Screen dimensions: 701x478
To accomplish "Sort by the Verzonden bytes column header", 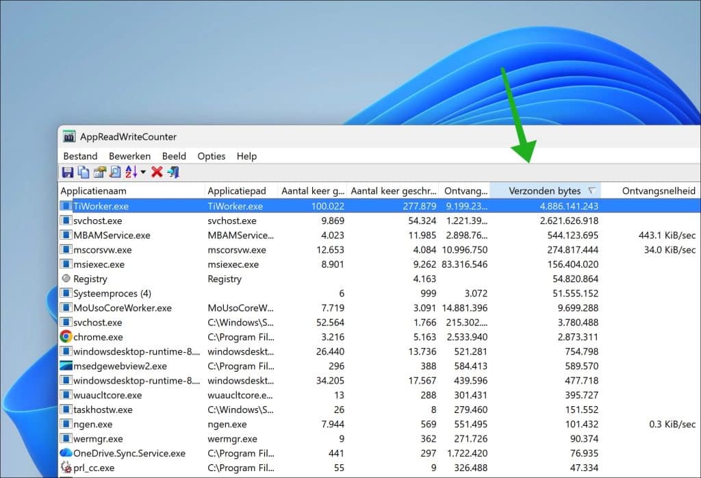I will coord(546,191).
